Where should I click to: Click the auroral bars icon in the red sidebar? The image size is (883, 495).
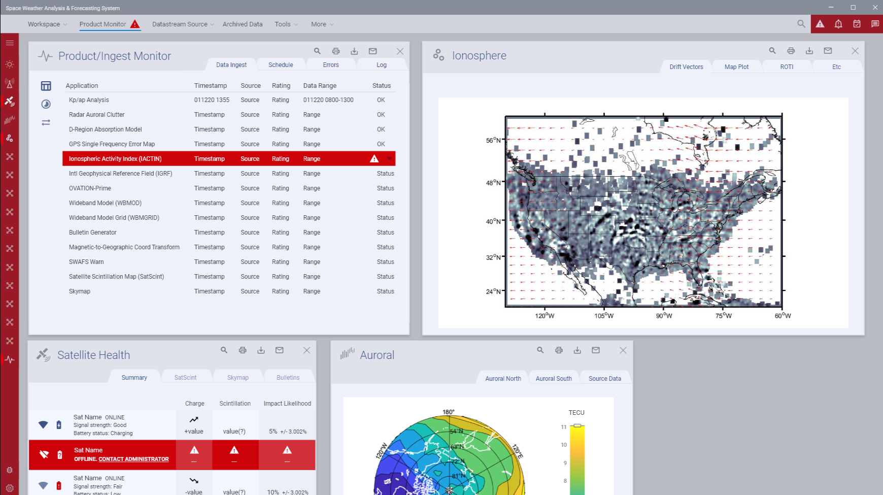pyautogui.click(x=10, y=120)
